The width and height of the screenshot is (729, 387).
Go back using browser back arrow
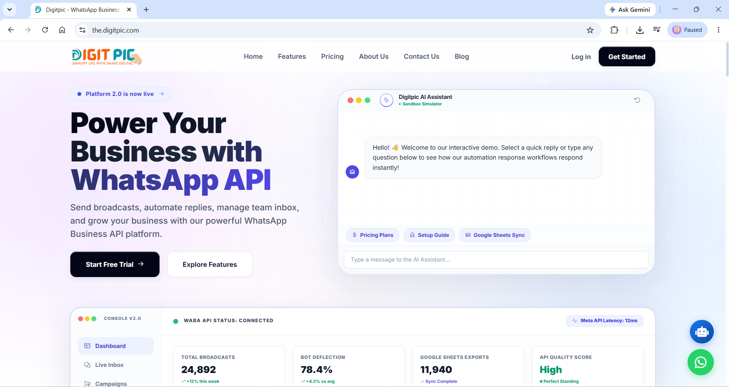(11, 30)
